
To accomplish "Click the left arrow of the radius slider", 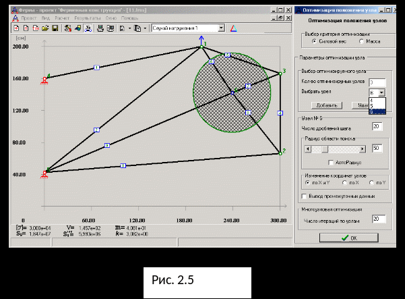I will point(307,149).
